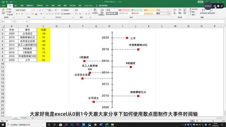Click the percent style icon

(80, 14)
